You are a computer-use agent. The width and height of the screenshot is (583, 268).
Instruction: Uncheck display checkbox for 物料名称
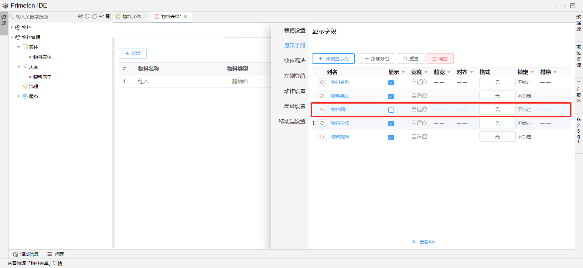[x=391, y=83]
